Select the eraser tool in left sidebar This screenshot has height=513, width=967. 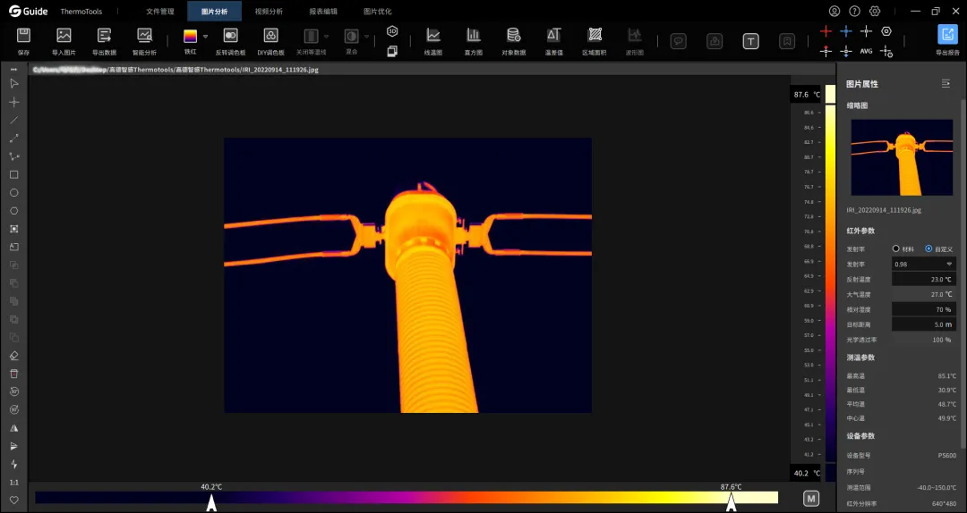pos(14,356)
